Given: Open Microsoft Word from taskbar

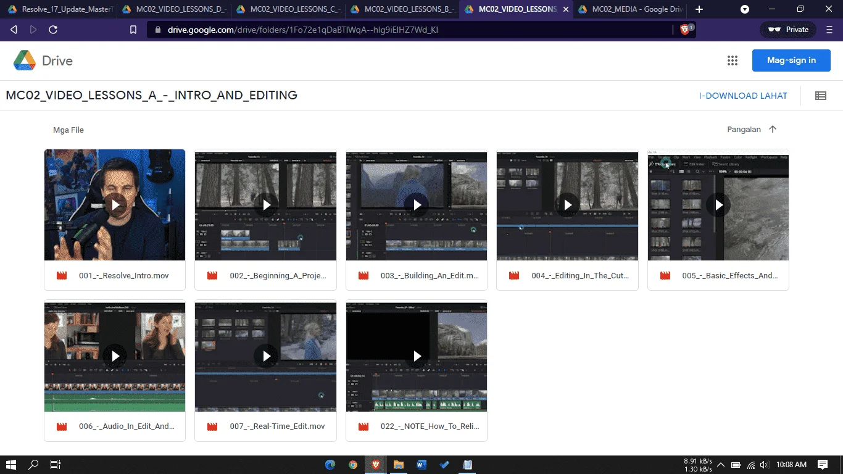Looking at the screenshot, I should tap(421, 465).
